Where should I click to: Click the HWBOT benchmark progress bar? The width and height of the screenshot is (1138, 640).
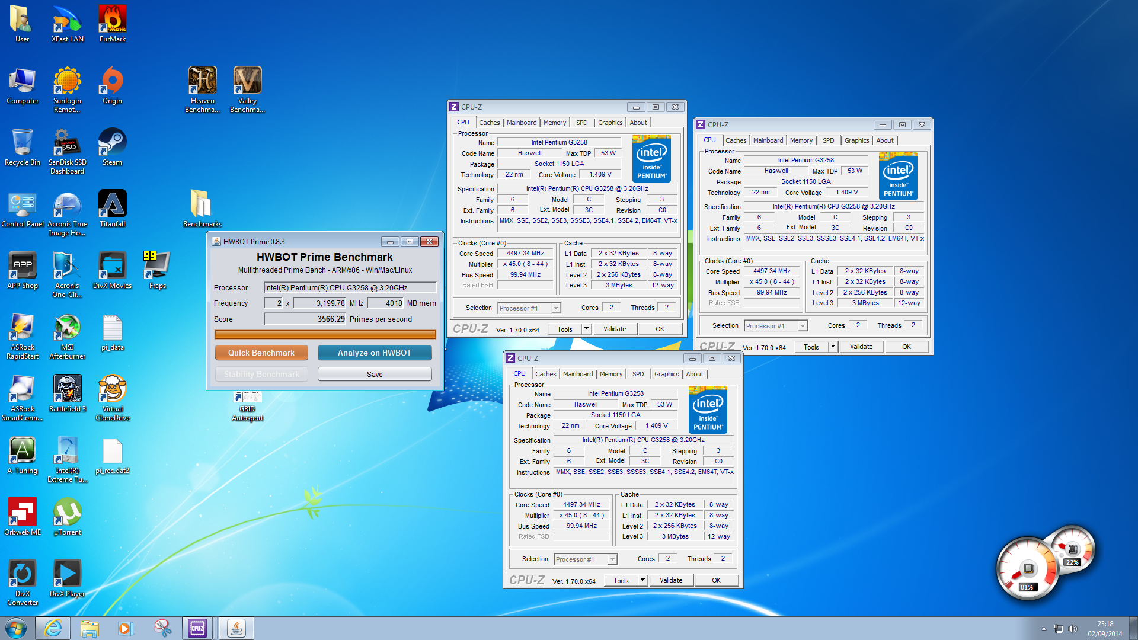tap(325, 335)
